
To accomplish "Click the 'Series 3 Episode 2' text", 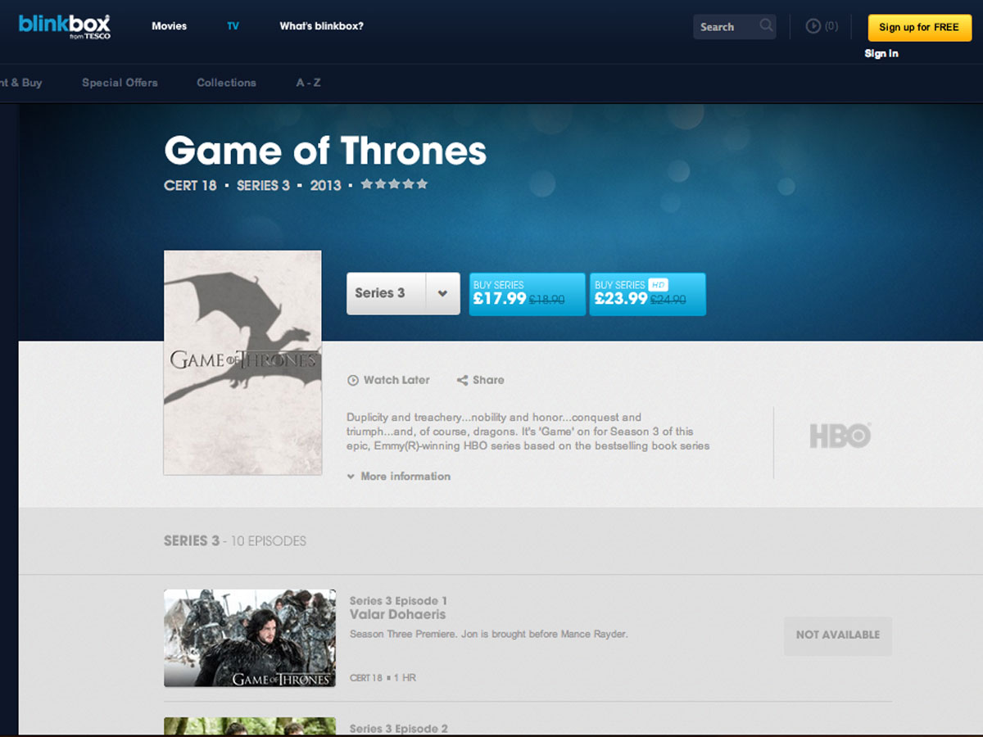I will coord(399,729).
